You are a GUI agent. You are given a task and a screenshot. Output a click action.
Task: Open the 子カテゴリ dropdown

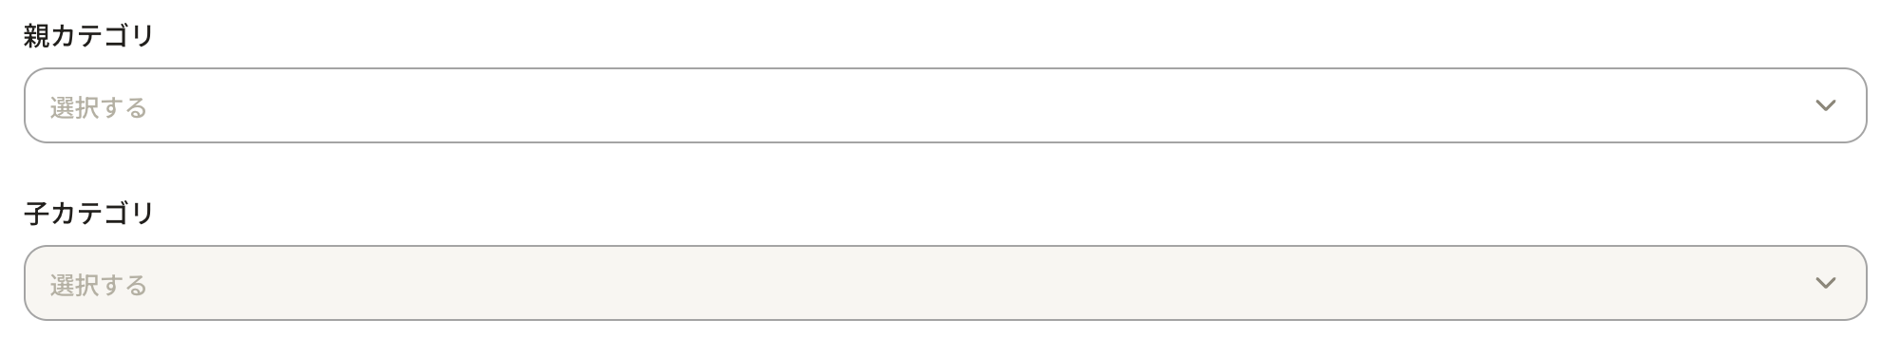coord(945,283)
